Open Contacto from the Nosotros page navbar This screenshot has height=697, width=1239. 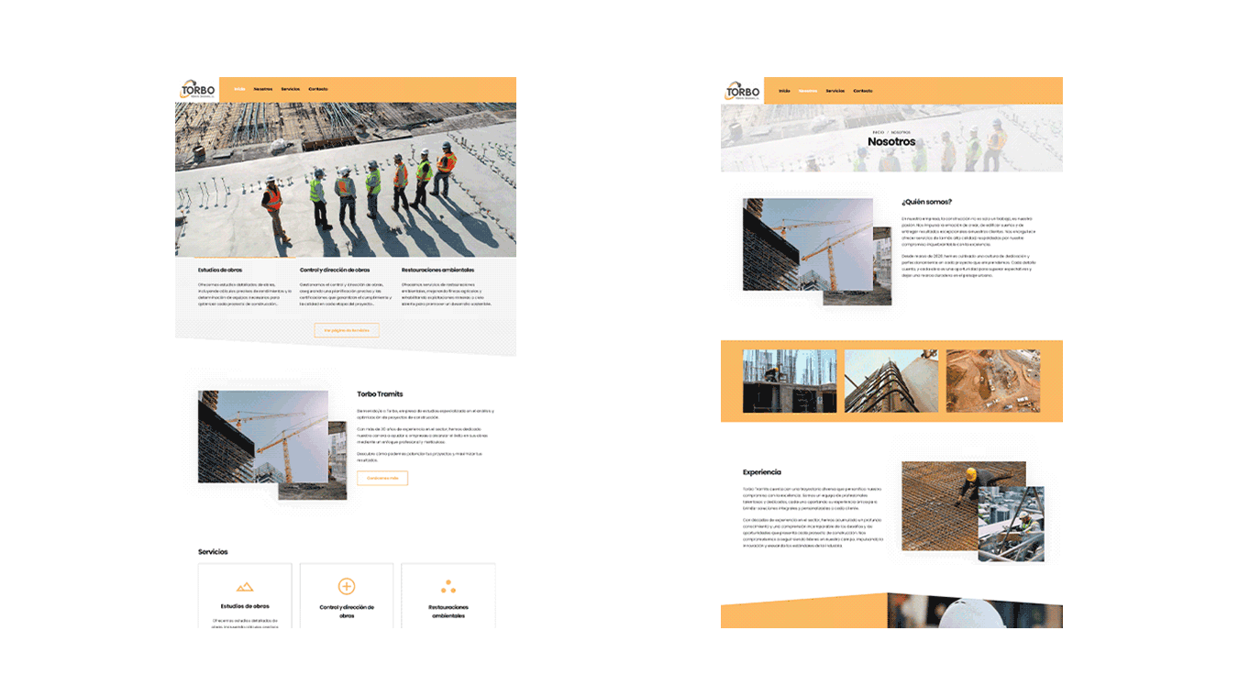863,91
